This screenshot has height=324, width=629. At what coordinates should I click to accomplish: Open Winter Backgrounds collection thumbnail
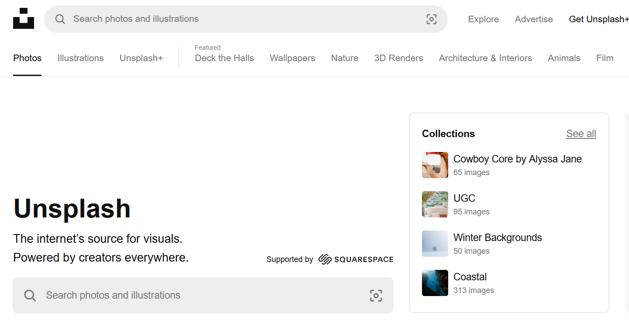tap(435, 244)
